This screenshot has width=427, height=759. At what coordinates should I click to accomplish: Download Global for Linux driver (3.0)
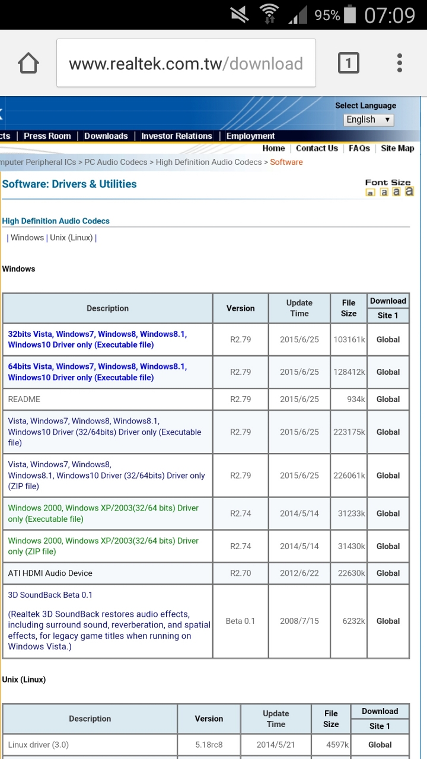(380, 744)
